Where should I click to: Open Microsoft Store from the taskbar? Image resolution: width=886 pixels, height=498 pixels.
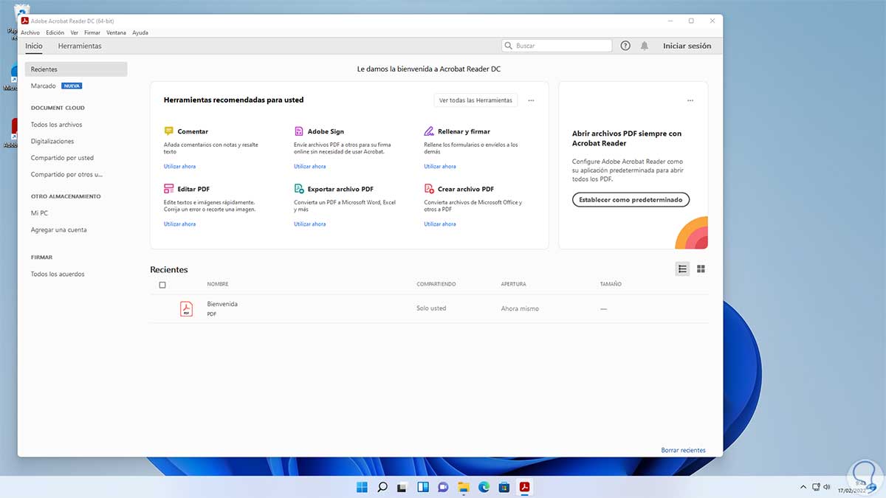(x=504, y=487)
